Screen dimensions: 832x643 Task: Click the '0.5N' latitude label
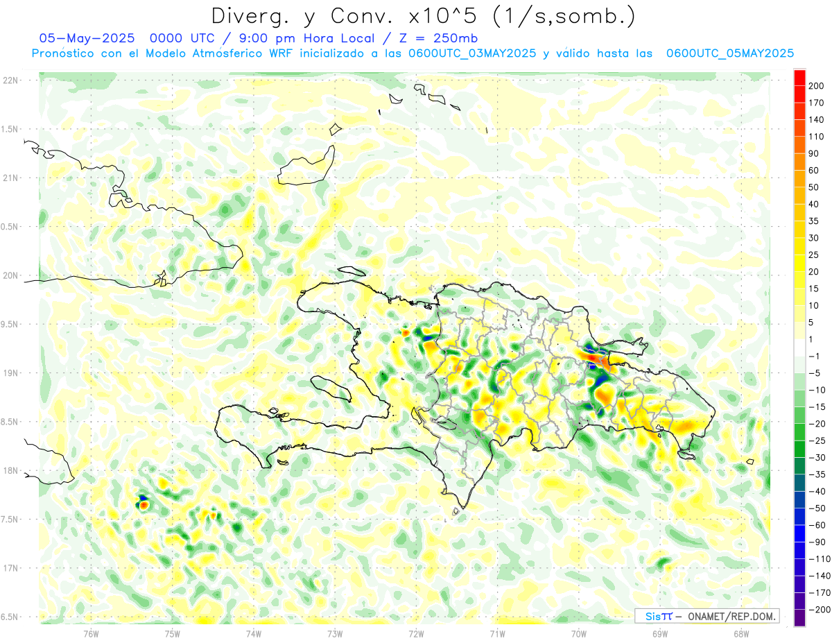coord(10,227)
